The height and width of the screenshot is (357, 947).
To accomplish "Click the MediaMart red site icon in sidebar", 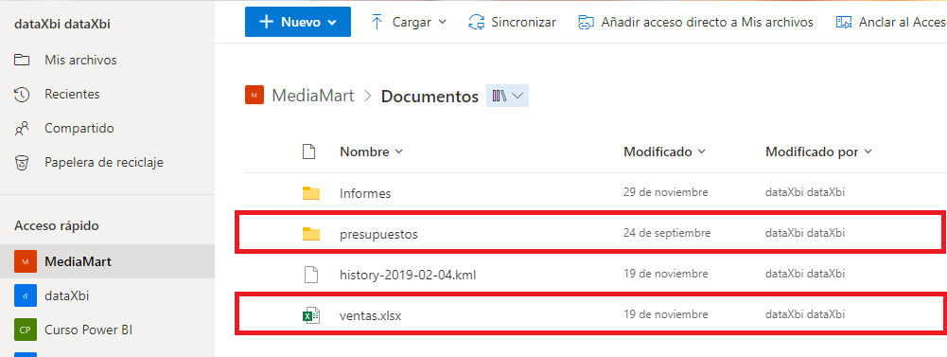I will (26, 261).
